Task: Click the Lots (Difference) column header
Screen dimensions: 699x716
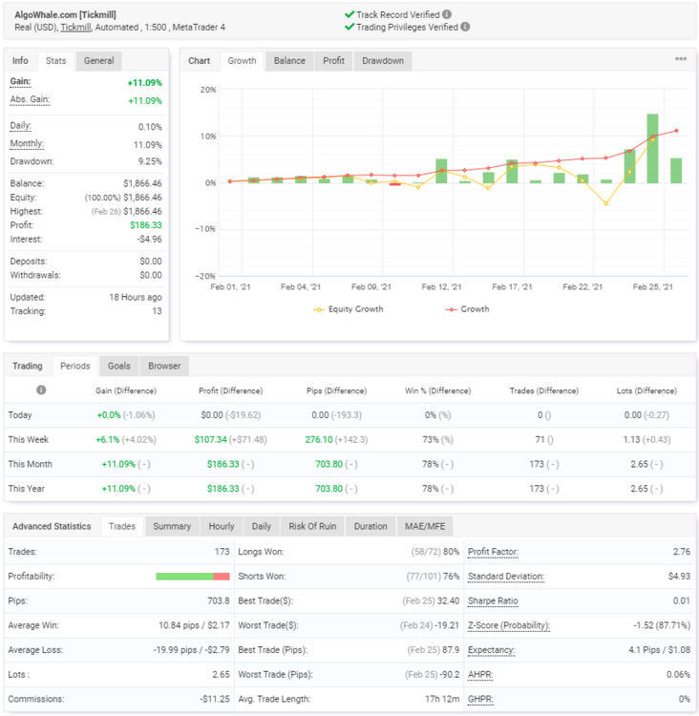Action: pyautogui.click(x=646, y=390)
